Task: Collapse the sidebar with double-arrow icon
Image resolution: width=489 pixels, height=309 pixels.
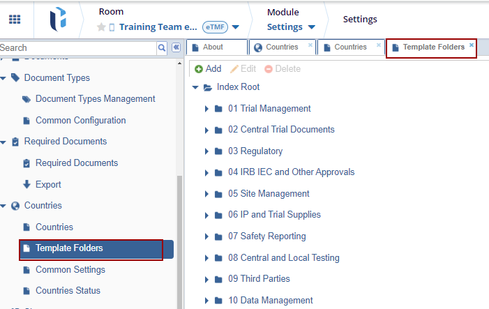Action: (176, 47)
